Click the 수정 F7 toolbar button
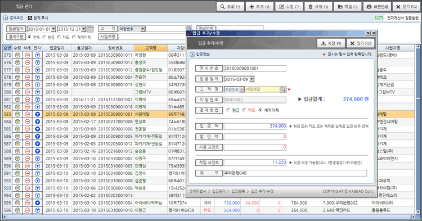Viewport: 422px width, 221px height. 289,7
